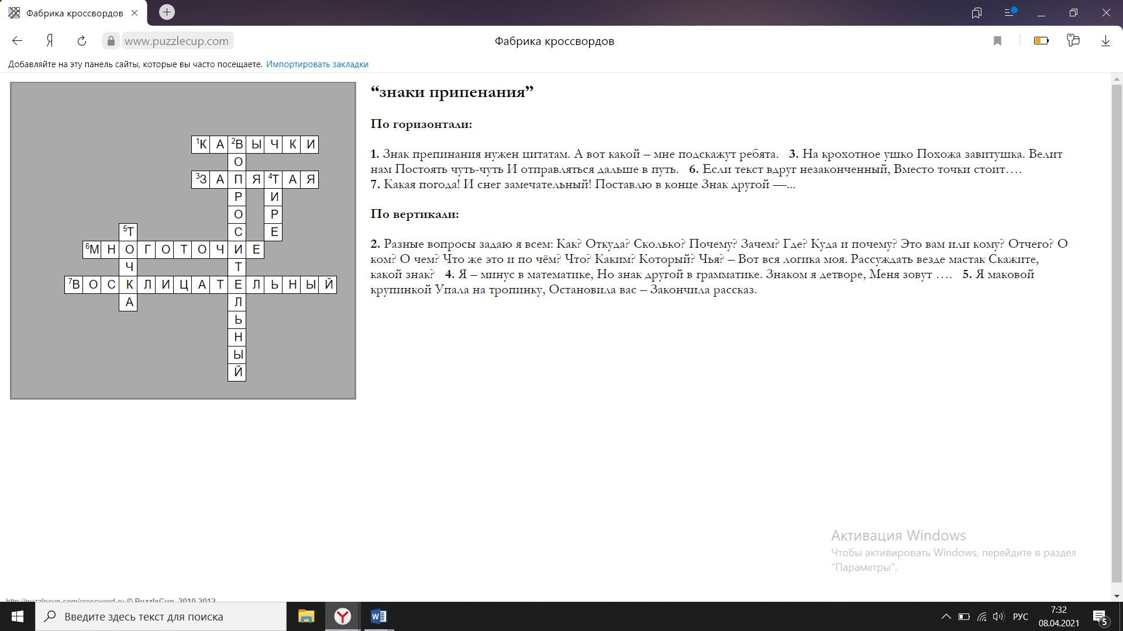Open Yandex home via the Я icon
1123x631 pixels.
pos(50,41)
